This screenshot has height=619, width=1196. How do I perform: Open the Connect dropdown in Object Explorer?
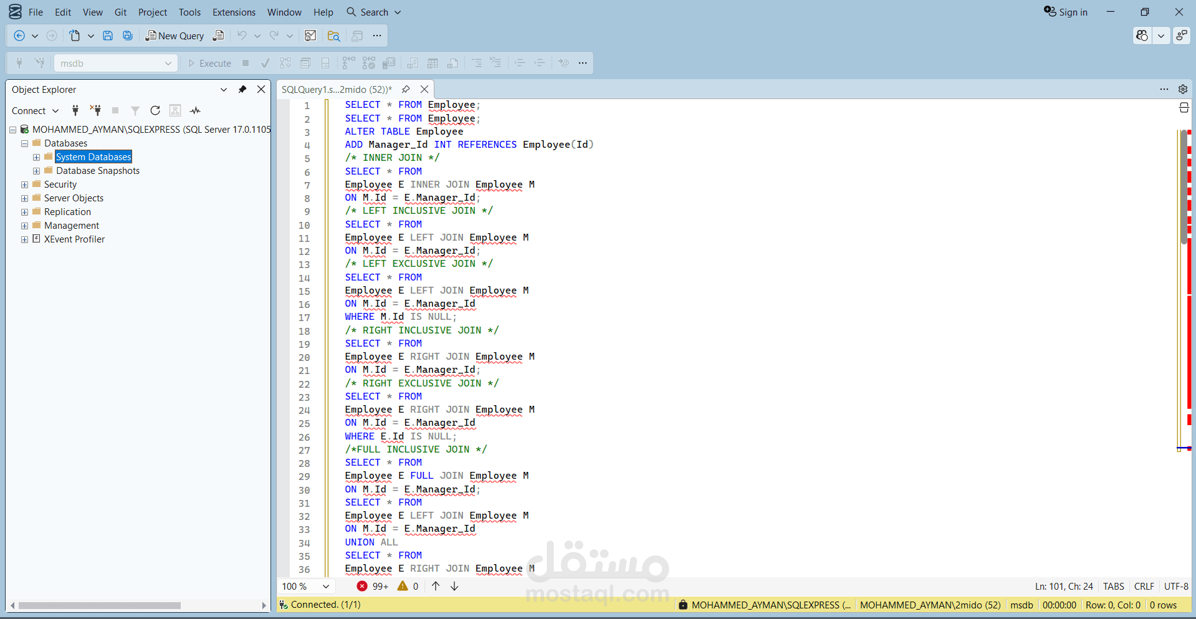(x=35, y=110)
